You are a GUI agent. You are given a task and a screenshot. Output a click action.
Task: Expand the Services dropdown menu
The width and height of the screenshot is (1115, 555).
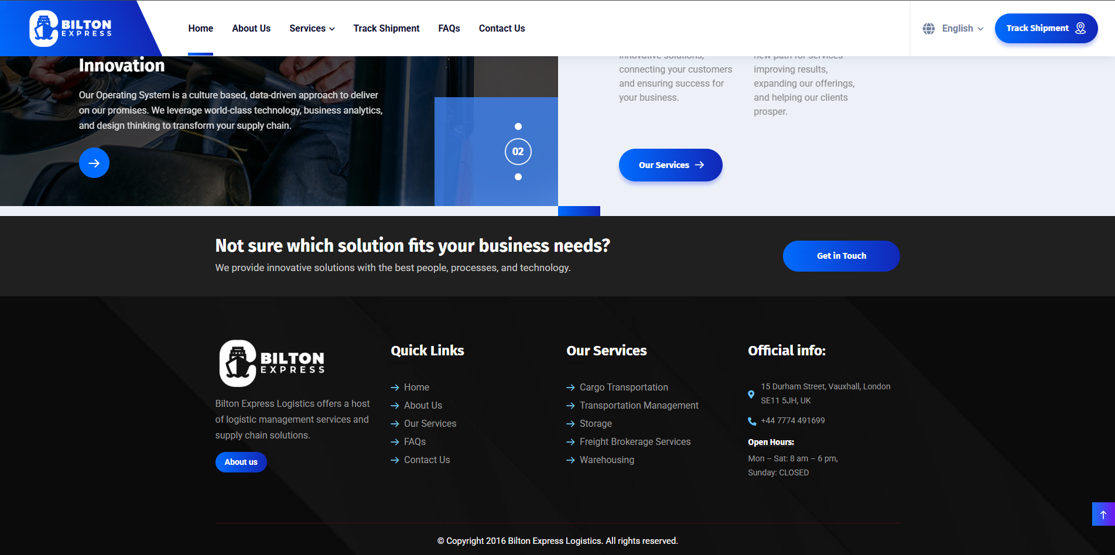(x=312, y=29)
